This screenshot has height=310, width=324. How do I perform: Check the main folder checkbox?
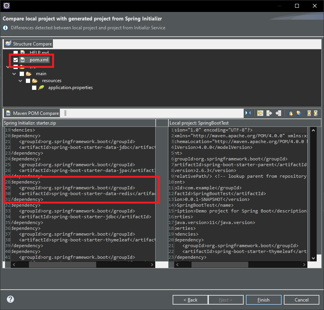tap(22, 74)
